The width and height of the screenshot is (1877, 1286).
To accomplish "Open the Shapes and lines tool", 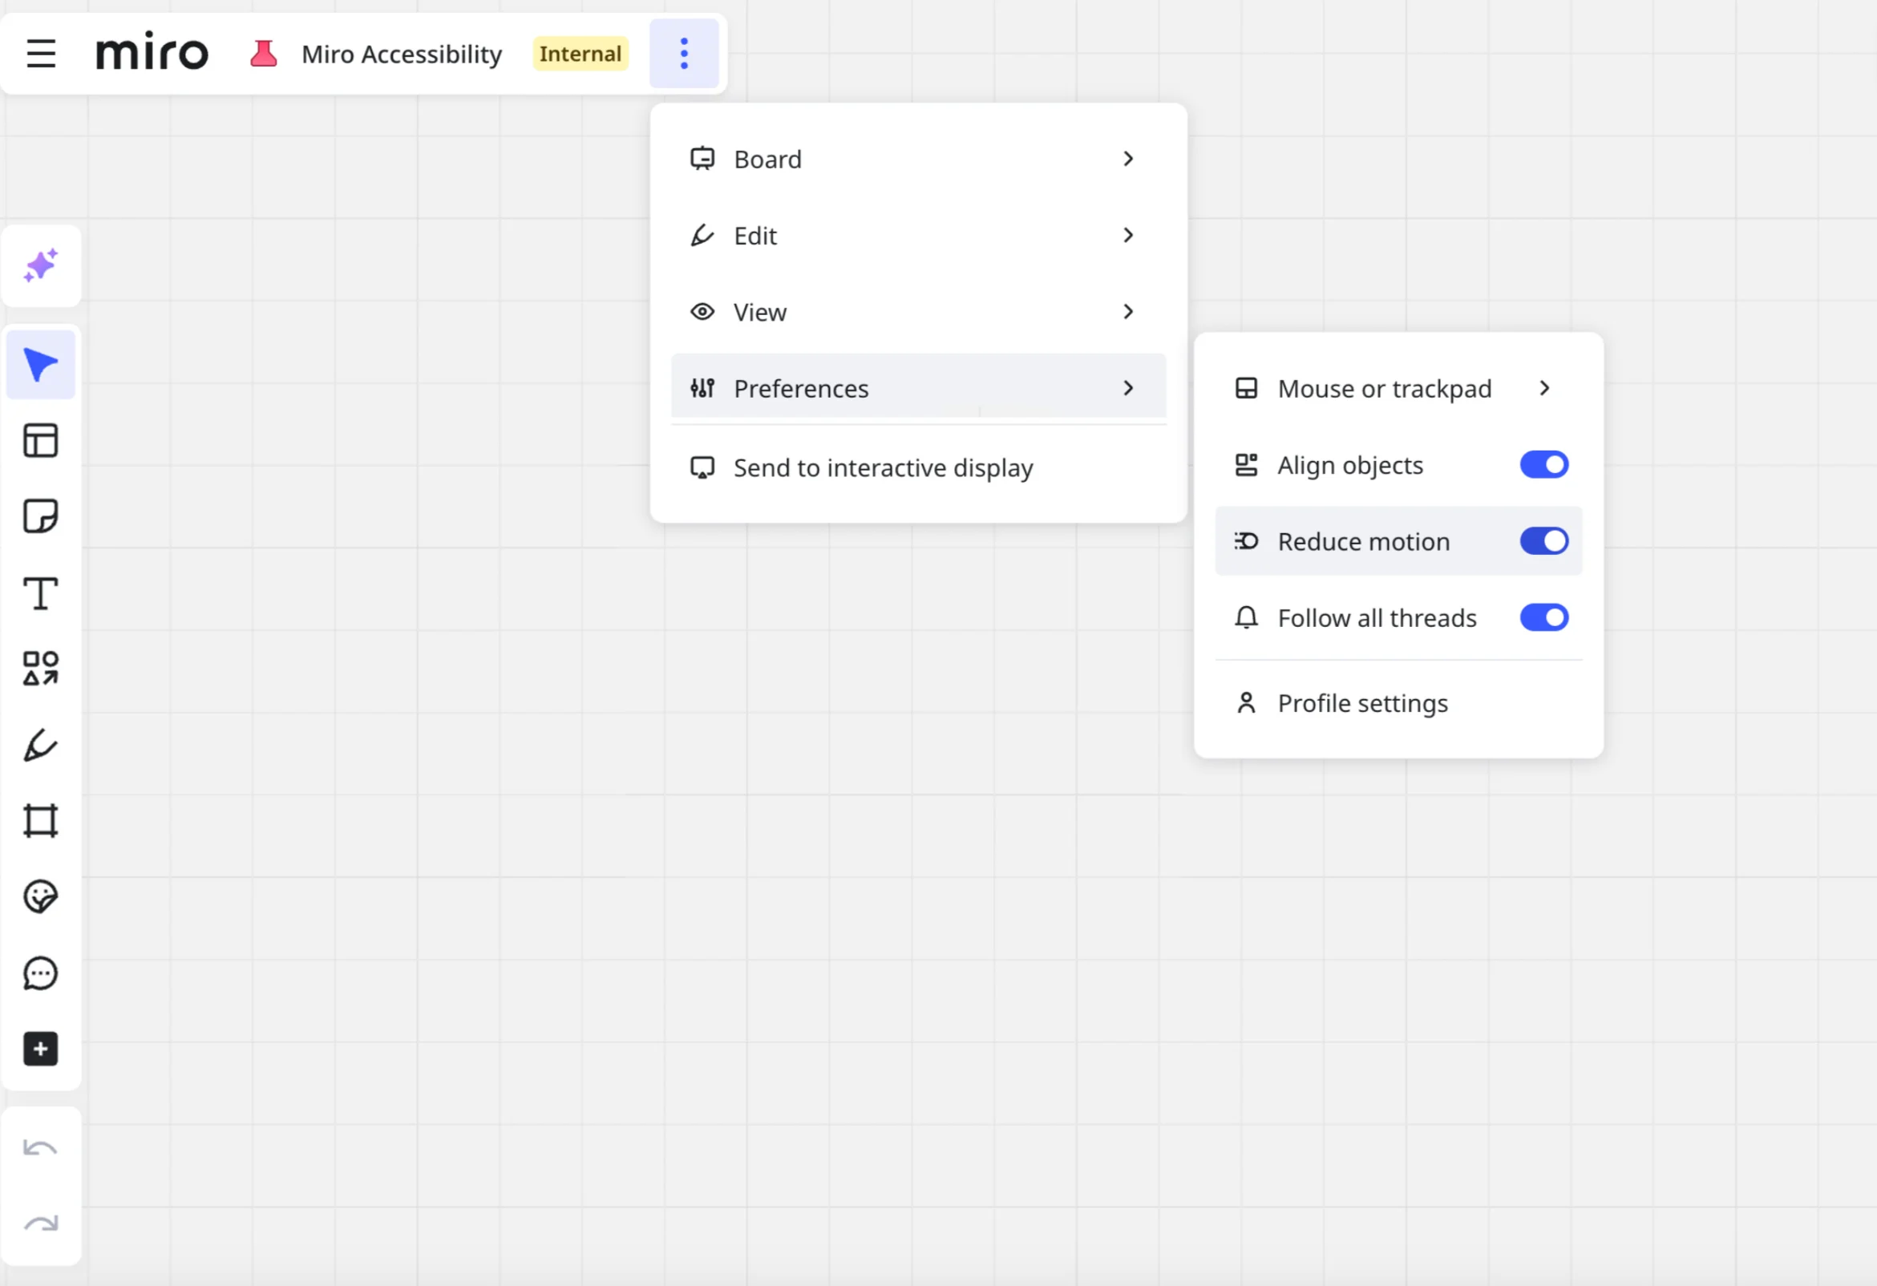I will (40, 669).
